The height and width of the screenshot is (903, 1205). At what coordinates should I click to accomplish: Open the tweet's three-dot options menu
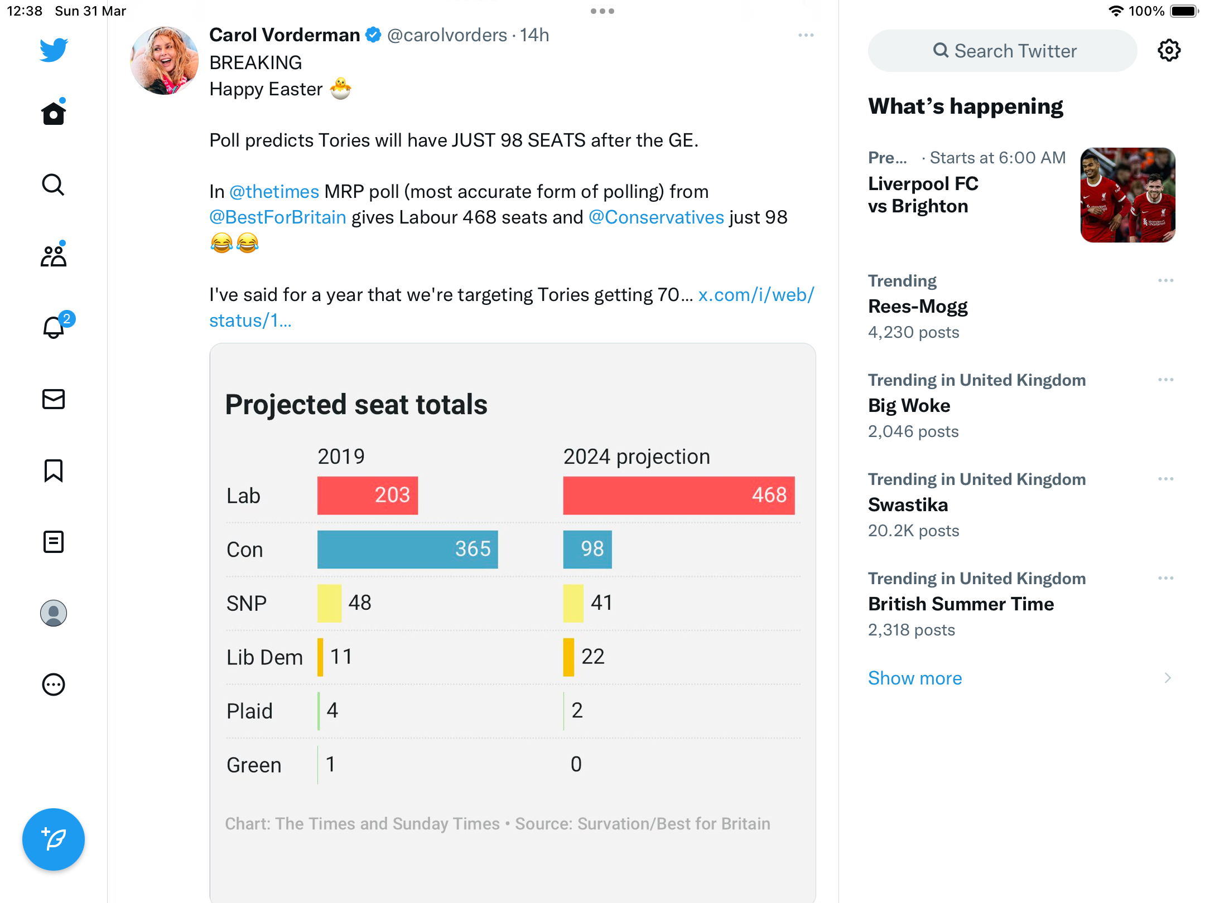pyautogui.click(x=806, y=35)
